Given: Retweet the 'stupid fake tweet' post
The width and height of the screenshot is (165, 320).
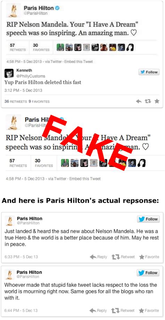Looking at the screenshot, I should 123,310.
